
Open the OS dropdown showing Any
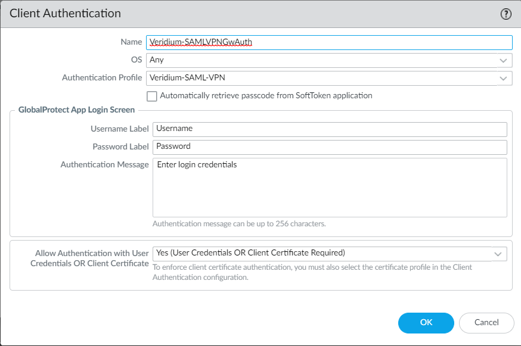pos(322,60)
